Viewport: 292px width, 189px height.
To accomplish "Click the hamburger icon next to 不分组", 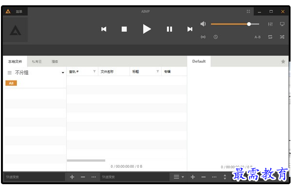I will pos(10,72).
